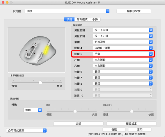
Task: Click the 套用 apply button
Action: (x=140, y=130)
